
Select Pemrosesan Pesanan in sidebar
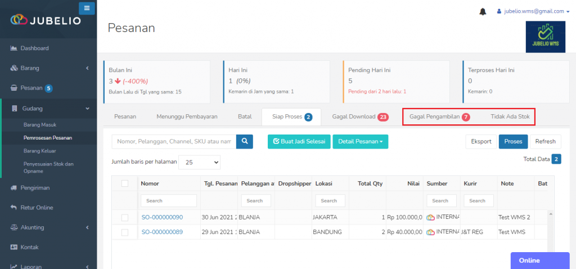tap(48, 138)
